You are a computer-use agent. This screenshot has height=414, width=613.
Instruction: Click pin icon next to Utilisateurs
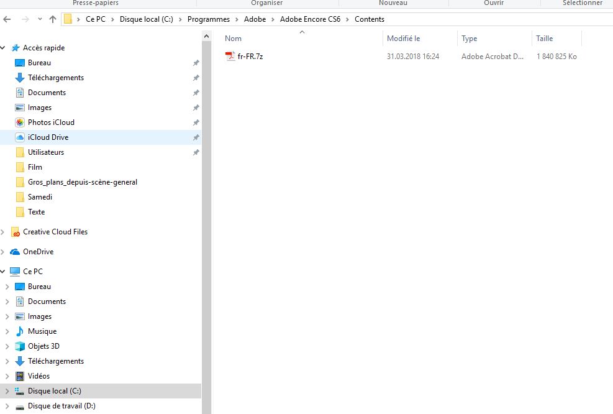pyautogui.click(x=196, y=152)
